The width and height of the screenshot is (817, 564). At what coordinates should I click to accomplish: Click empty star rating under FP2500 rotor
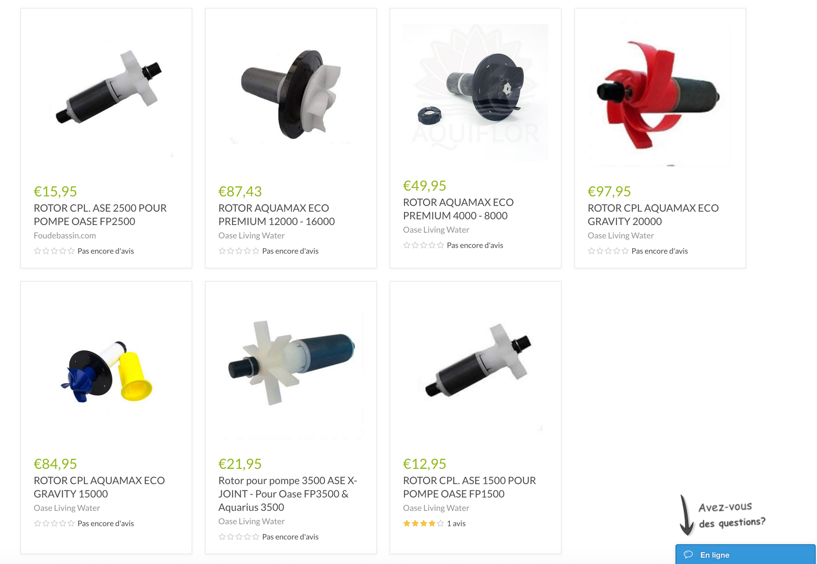pyautogui.click(x=54, y=251)
